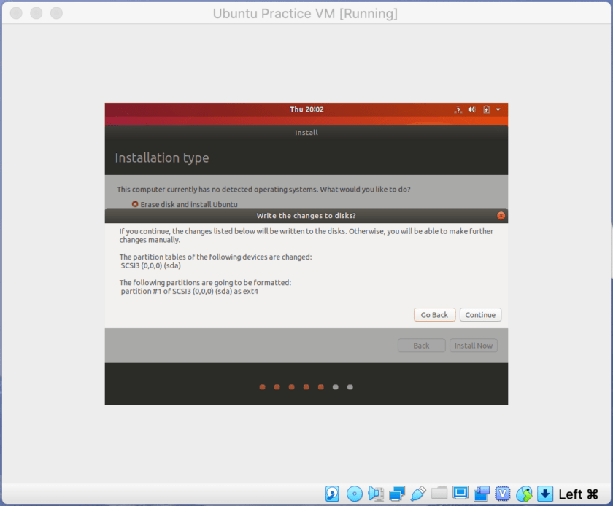
Task: Click the dimmed Install Now button
Action: pyautogui.click(x=473, y=346)
